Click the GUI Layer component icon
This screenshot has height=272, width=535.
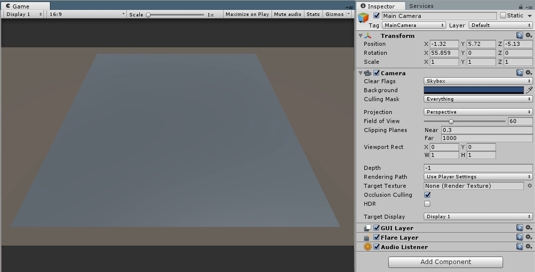point(367,228)
